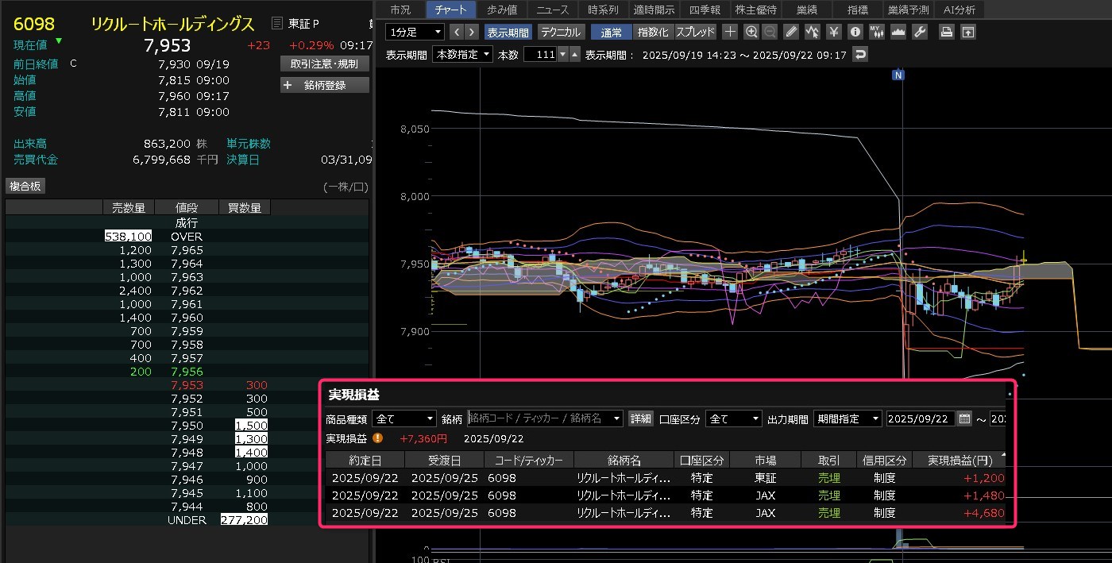Print the chart using printer icon
Screen dimensions: 1112x563
click(946, 32)
